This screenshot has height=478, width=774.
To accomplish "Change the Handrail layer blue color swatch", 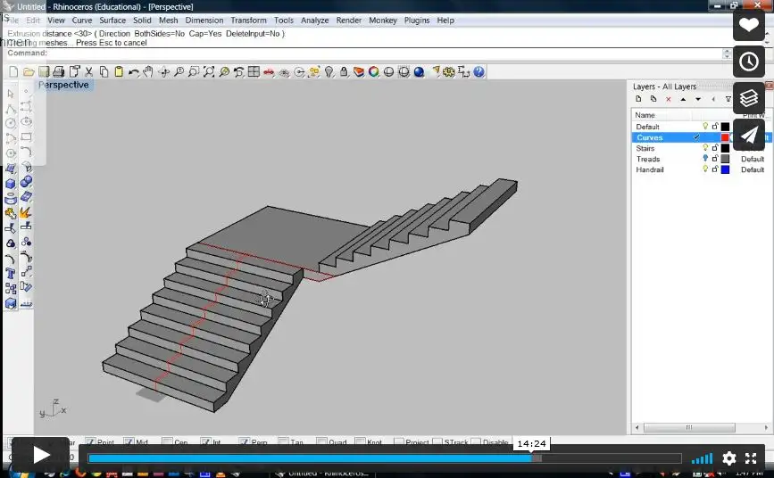I will pyautogui.click(x=725, y=169).
